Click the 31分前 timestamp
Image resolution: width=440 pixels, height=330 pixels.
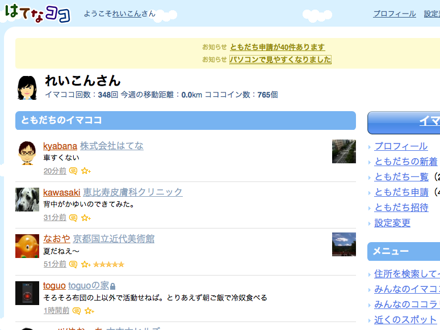pyautogui.click(x=55, y=218)
